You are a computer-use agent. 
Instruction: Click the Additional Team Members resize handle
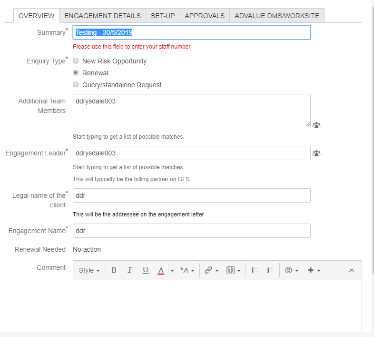(308, 124)
